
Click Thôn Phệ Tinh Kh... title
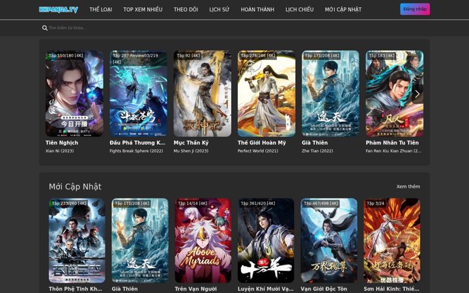(x=76, y=289)
